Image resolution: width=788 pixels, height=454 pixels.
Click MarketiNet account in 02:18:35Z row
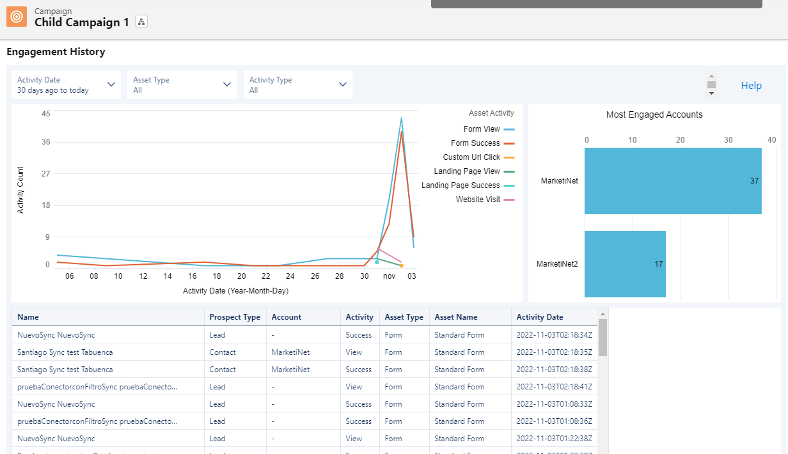[x=290, y=352]
